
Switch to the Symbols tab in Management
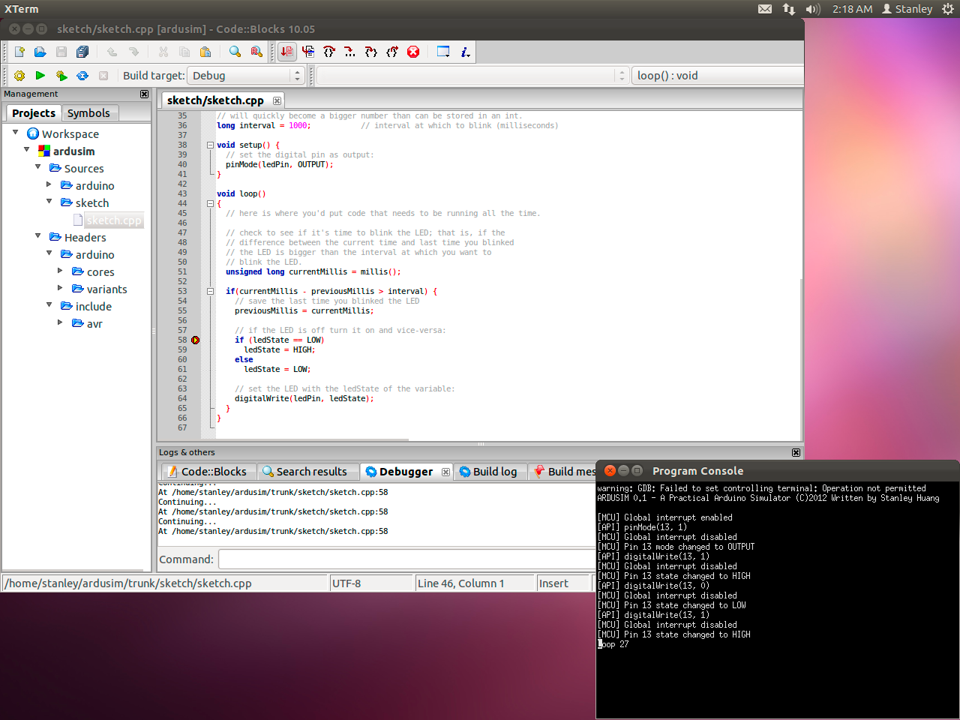tap(89, 112)
